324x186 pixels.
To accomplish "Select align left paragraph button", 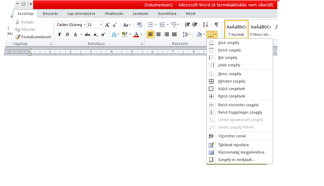I will 150,34.
